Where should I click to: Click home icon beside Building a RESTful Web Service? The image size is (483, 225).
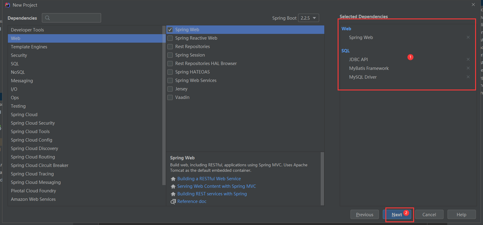click(173, 179)
